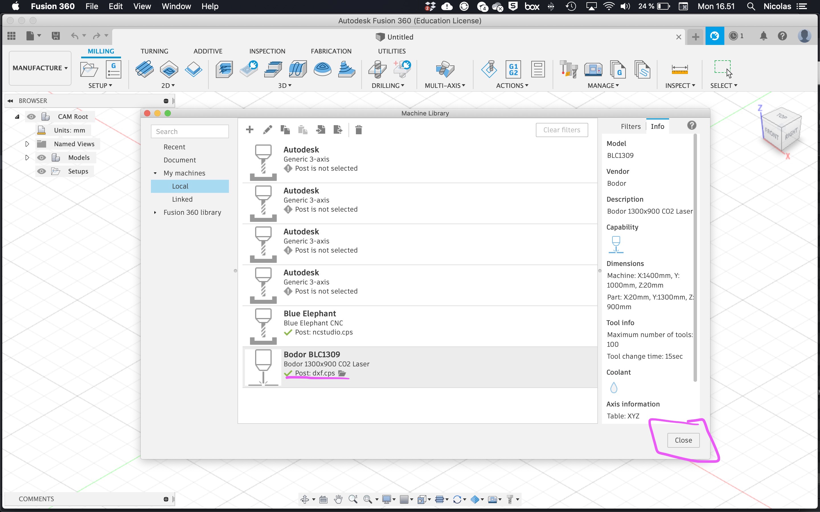
Task: Click the Zoom magnifier in navigation bar
Action: point(353,499)
